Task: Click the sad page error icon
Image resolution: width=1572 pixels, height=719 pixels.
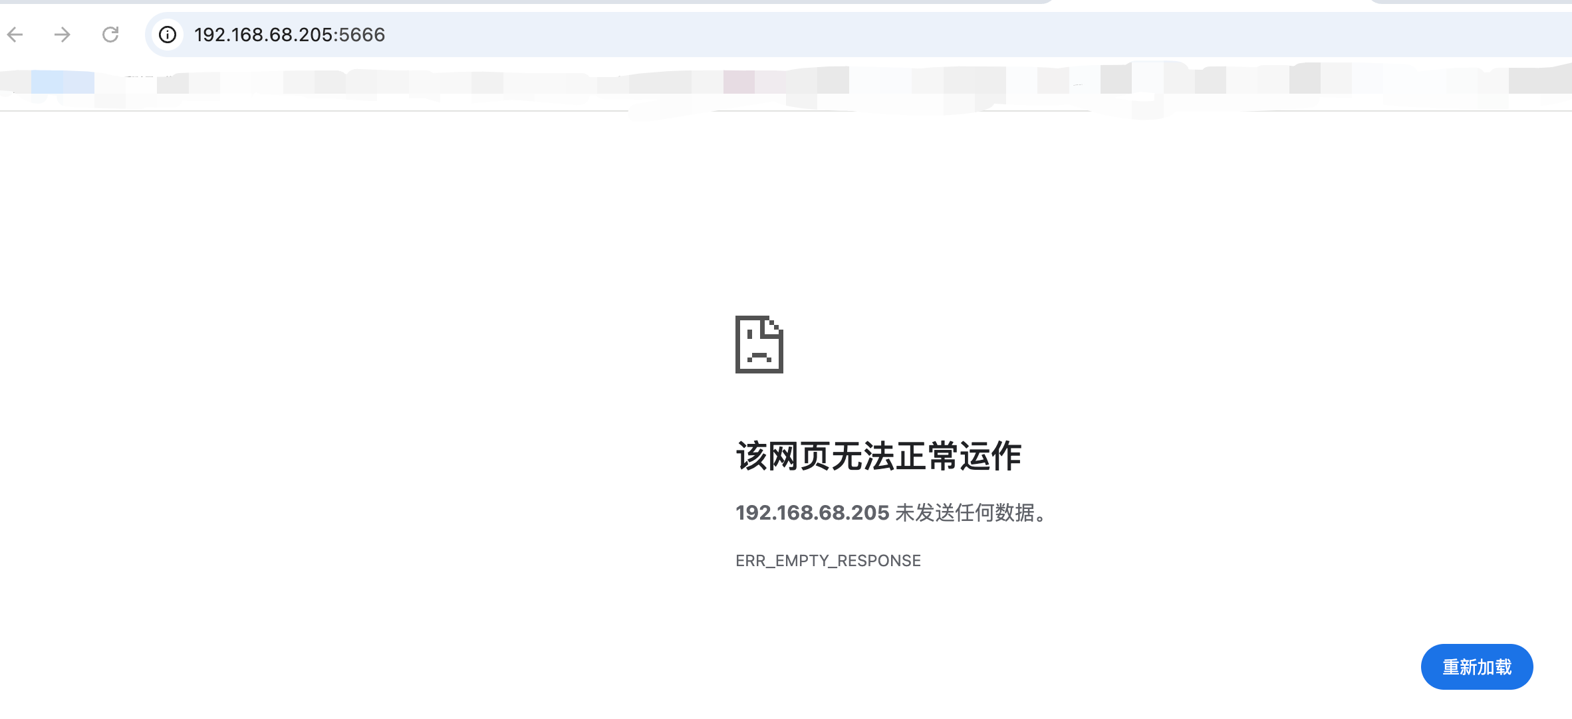Action: 759,344
